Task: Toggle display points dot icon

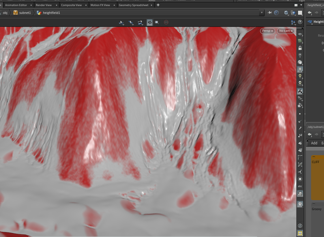Action: (300, 114)
